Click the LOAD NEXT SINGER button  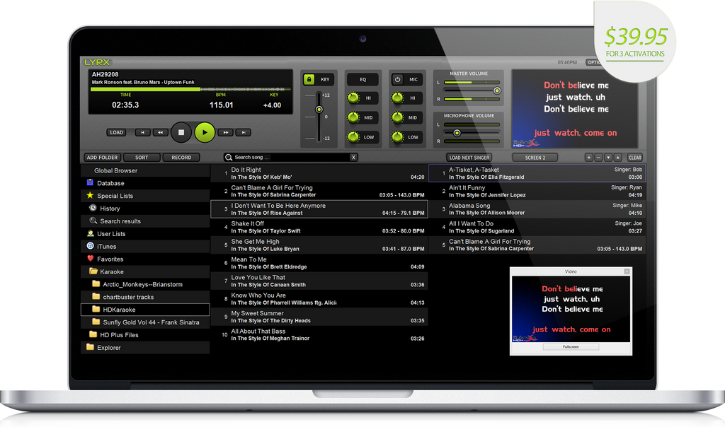pos(469,157)
